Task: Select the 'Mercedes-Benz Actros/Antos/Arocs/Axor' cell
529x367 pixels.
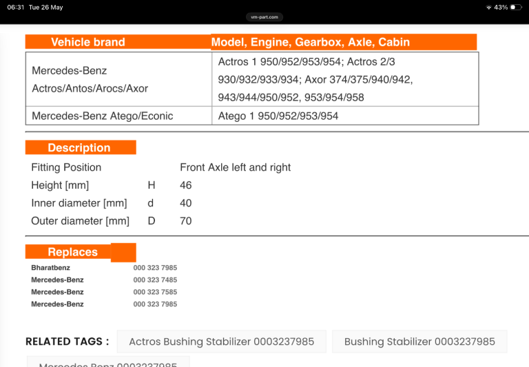Action: (x=118, y=79)
